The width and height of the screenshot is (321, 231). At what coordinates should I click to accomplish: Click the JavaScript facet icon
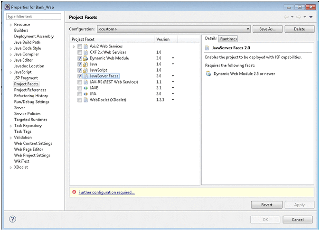[85, 70]
